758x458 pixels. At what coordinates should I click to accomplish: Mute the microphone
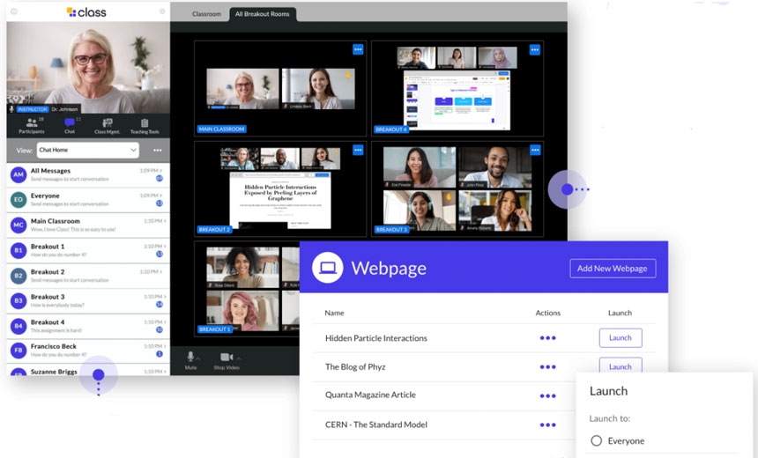[190, 359]
